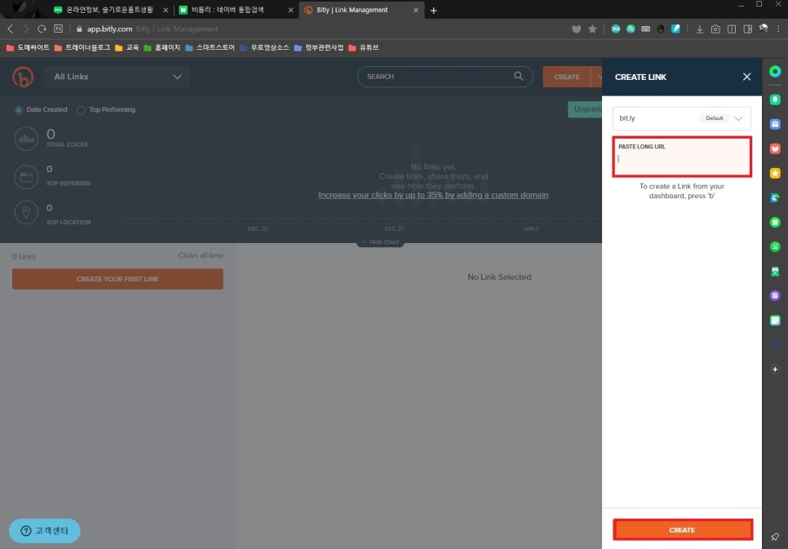The width and height of the screenshot is (788, 549).
Task: Open the 트레이너블로그 bookmark folder
Action: pos(82,48)
